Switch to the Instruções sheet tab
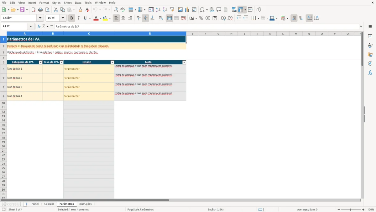Viewport: 376px width, 212px height. tap(86, 204)
